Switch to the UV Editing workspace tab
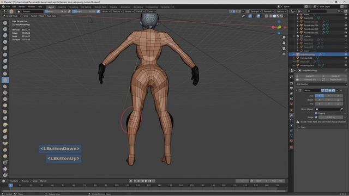 tap(86, 7)
